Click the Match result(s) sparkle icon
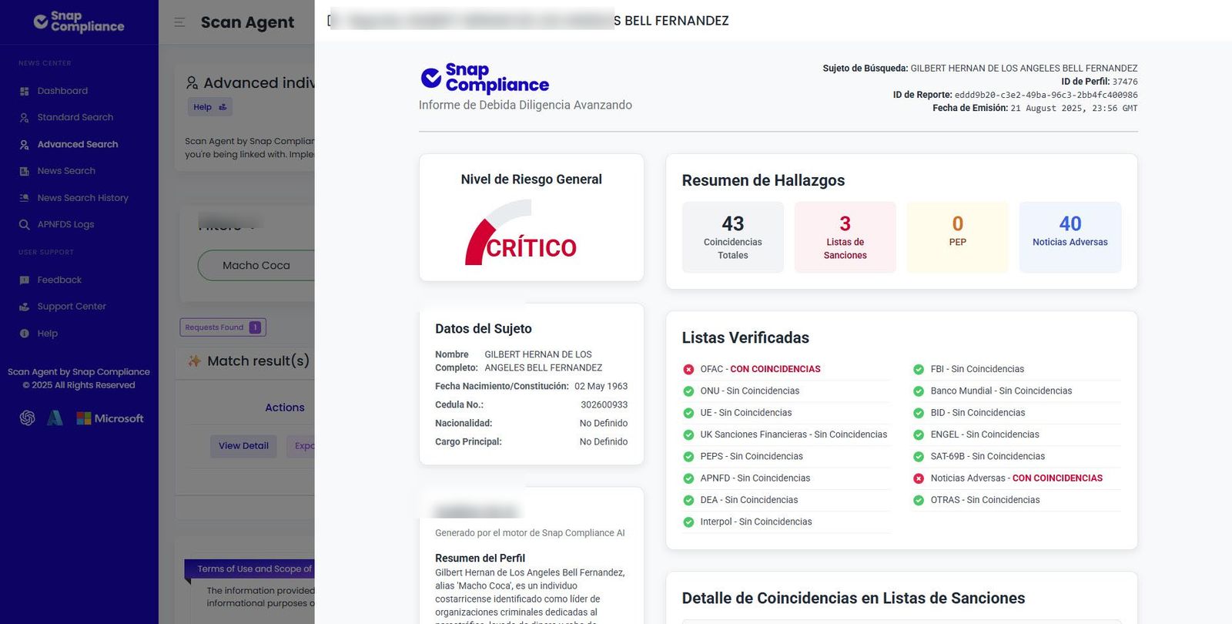1232x624 pixels. (x=195, y=361)
